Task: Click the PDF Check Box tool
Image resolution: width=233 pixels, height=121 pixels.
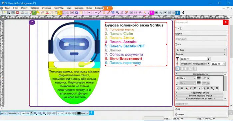Action: (165, 13)
